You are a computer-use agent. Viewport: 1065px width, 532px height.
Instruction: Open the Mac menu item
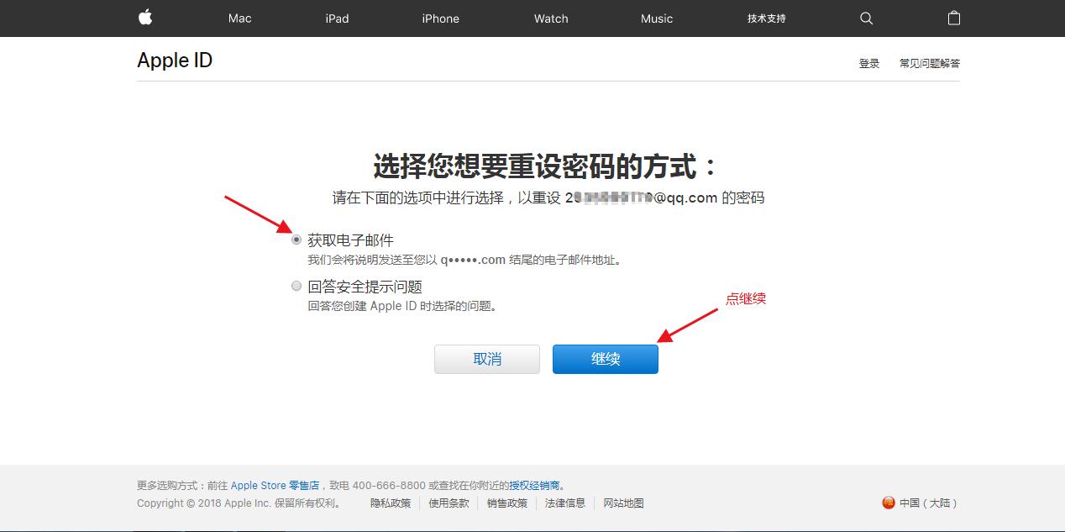click(240, 18)
